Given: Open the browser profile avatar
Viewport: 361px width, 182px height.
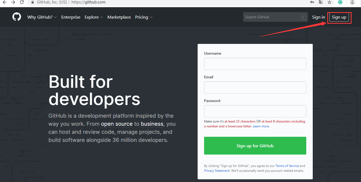Looking at the screenshot, I should coord(352,2).
